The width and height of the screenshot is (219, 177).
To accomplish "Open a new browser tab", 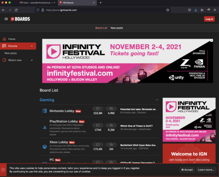I will (101, 3).
